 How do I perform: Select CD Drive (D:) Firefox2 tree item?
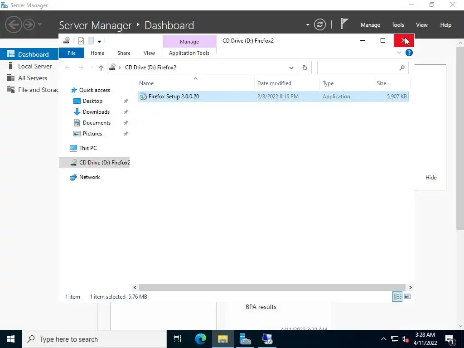[x=94, y=163]
